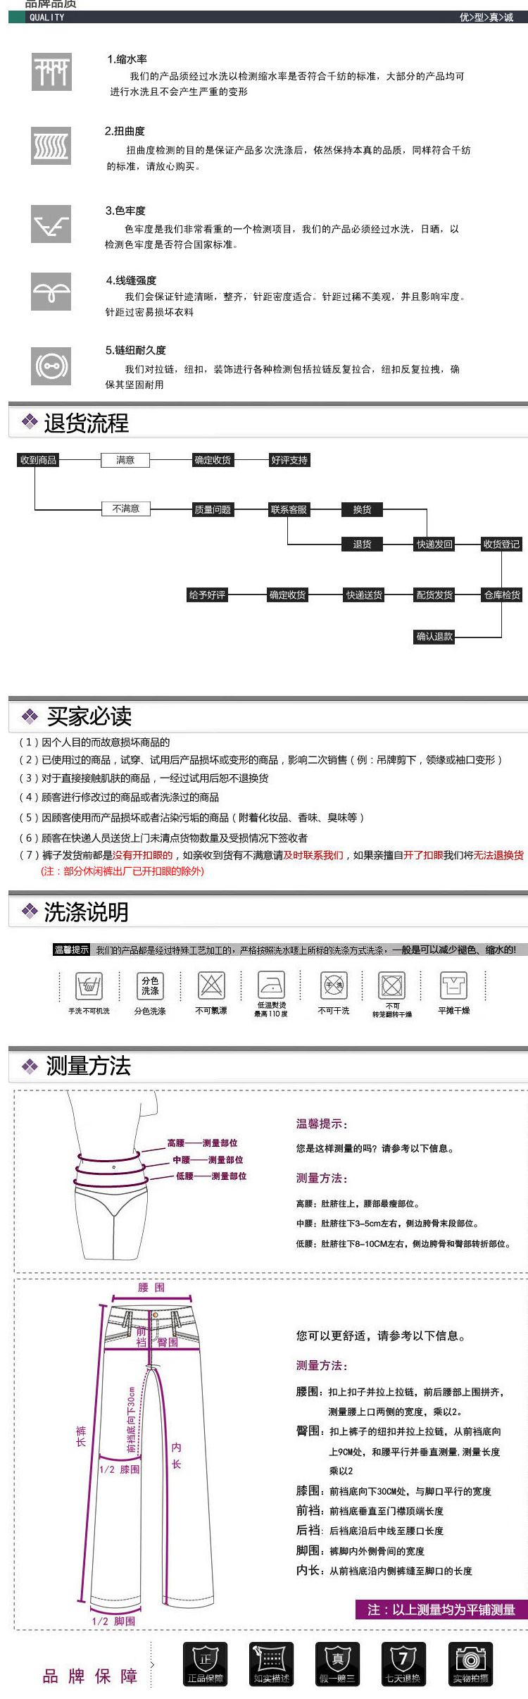Select the 联系客服 flowchart box
Viewport: 528px width, 1699px height.
pos(289,509)
